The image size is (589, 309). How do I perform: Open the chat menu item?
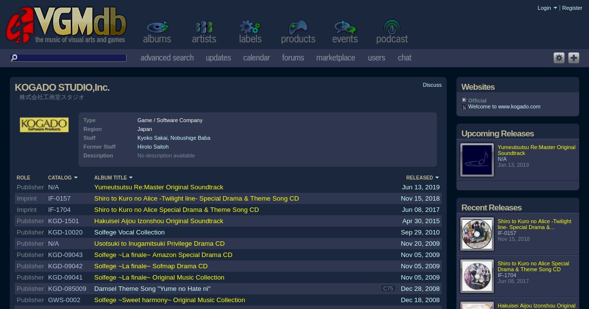point(404,58)
